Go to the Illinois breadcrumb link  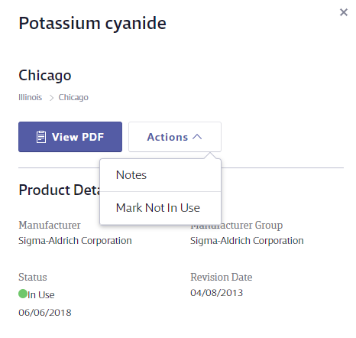tap(30, 97)
